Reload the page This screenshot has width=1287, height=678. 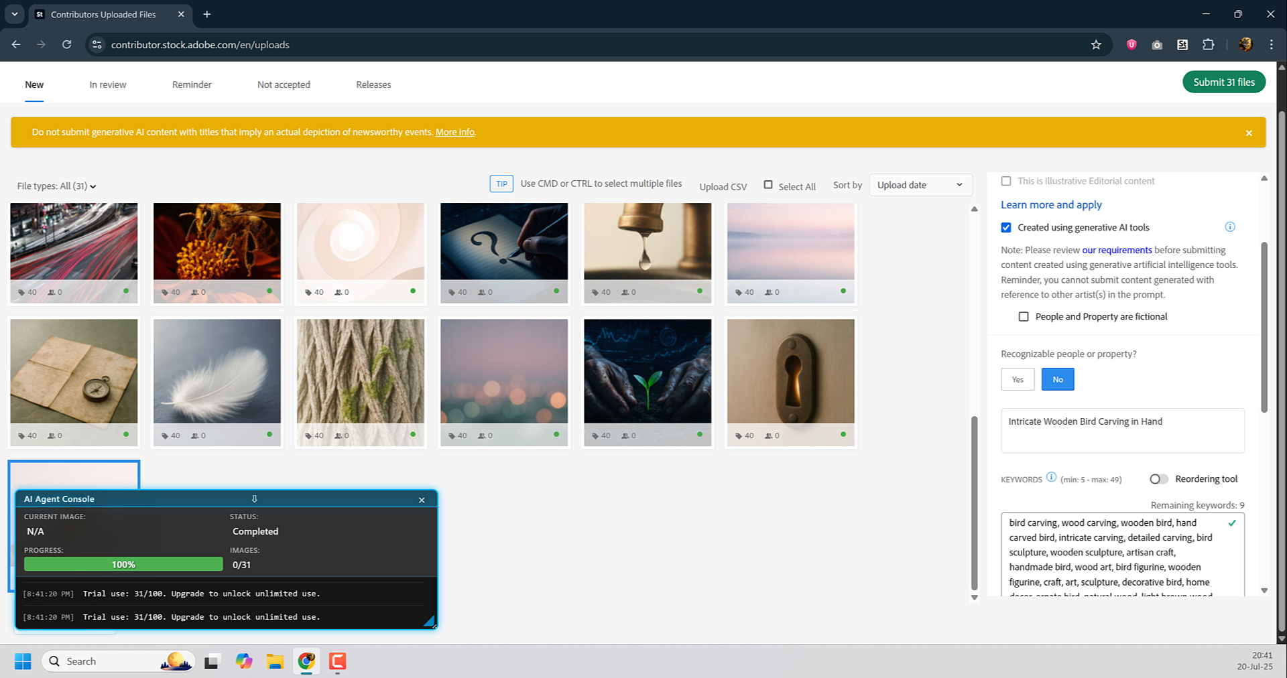[x=66, y=45]
